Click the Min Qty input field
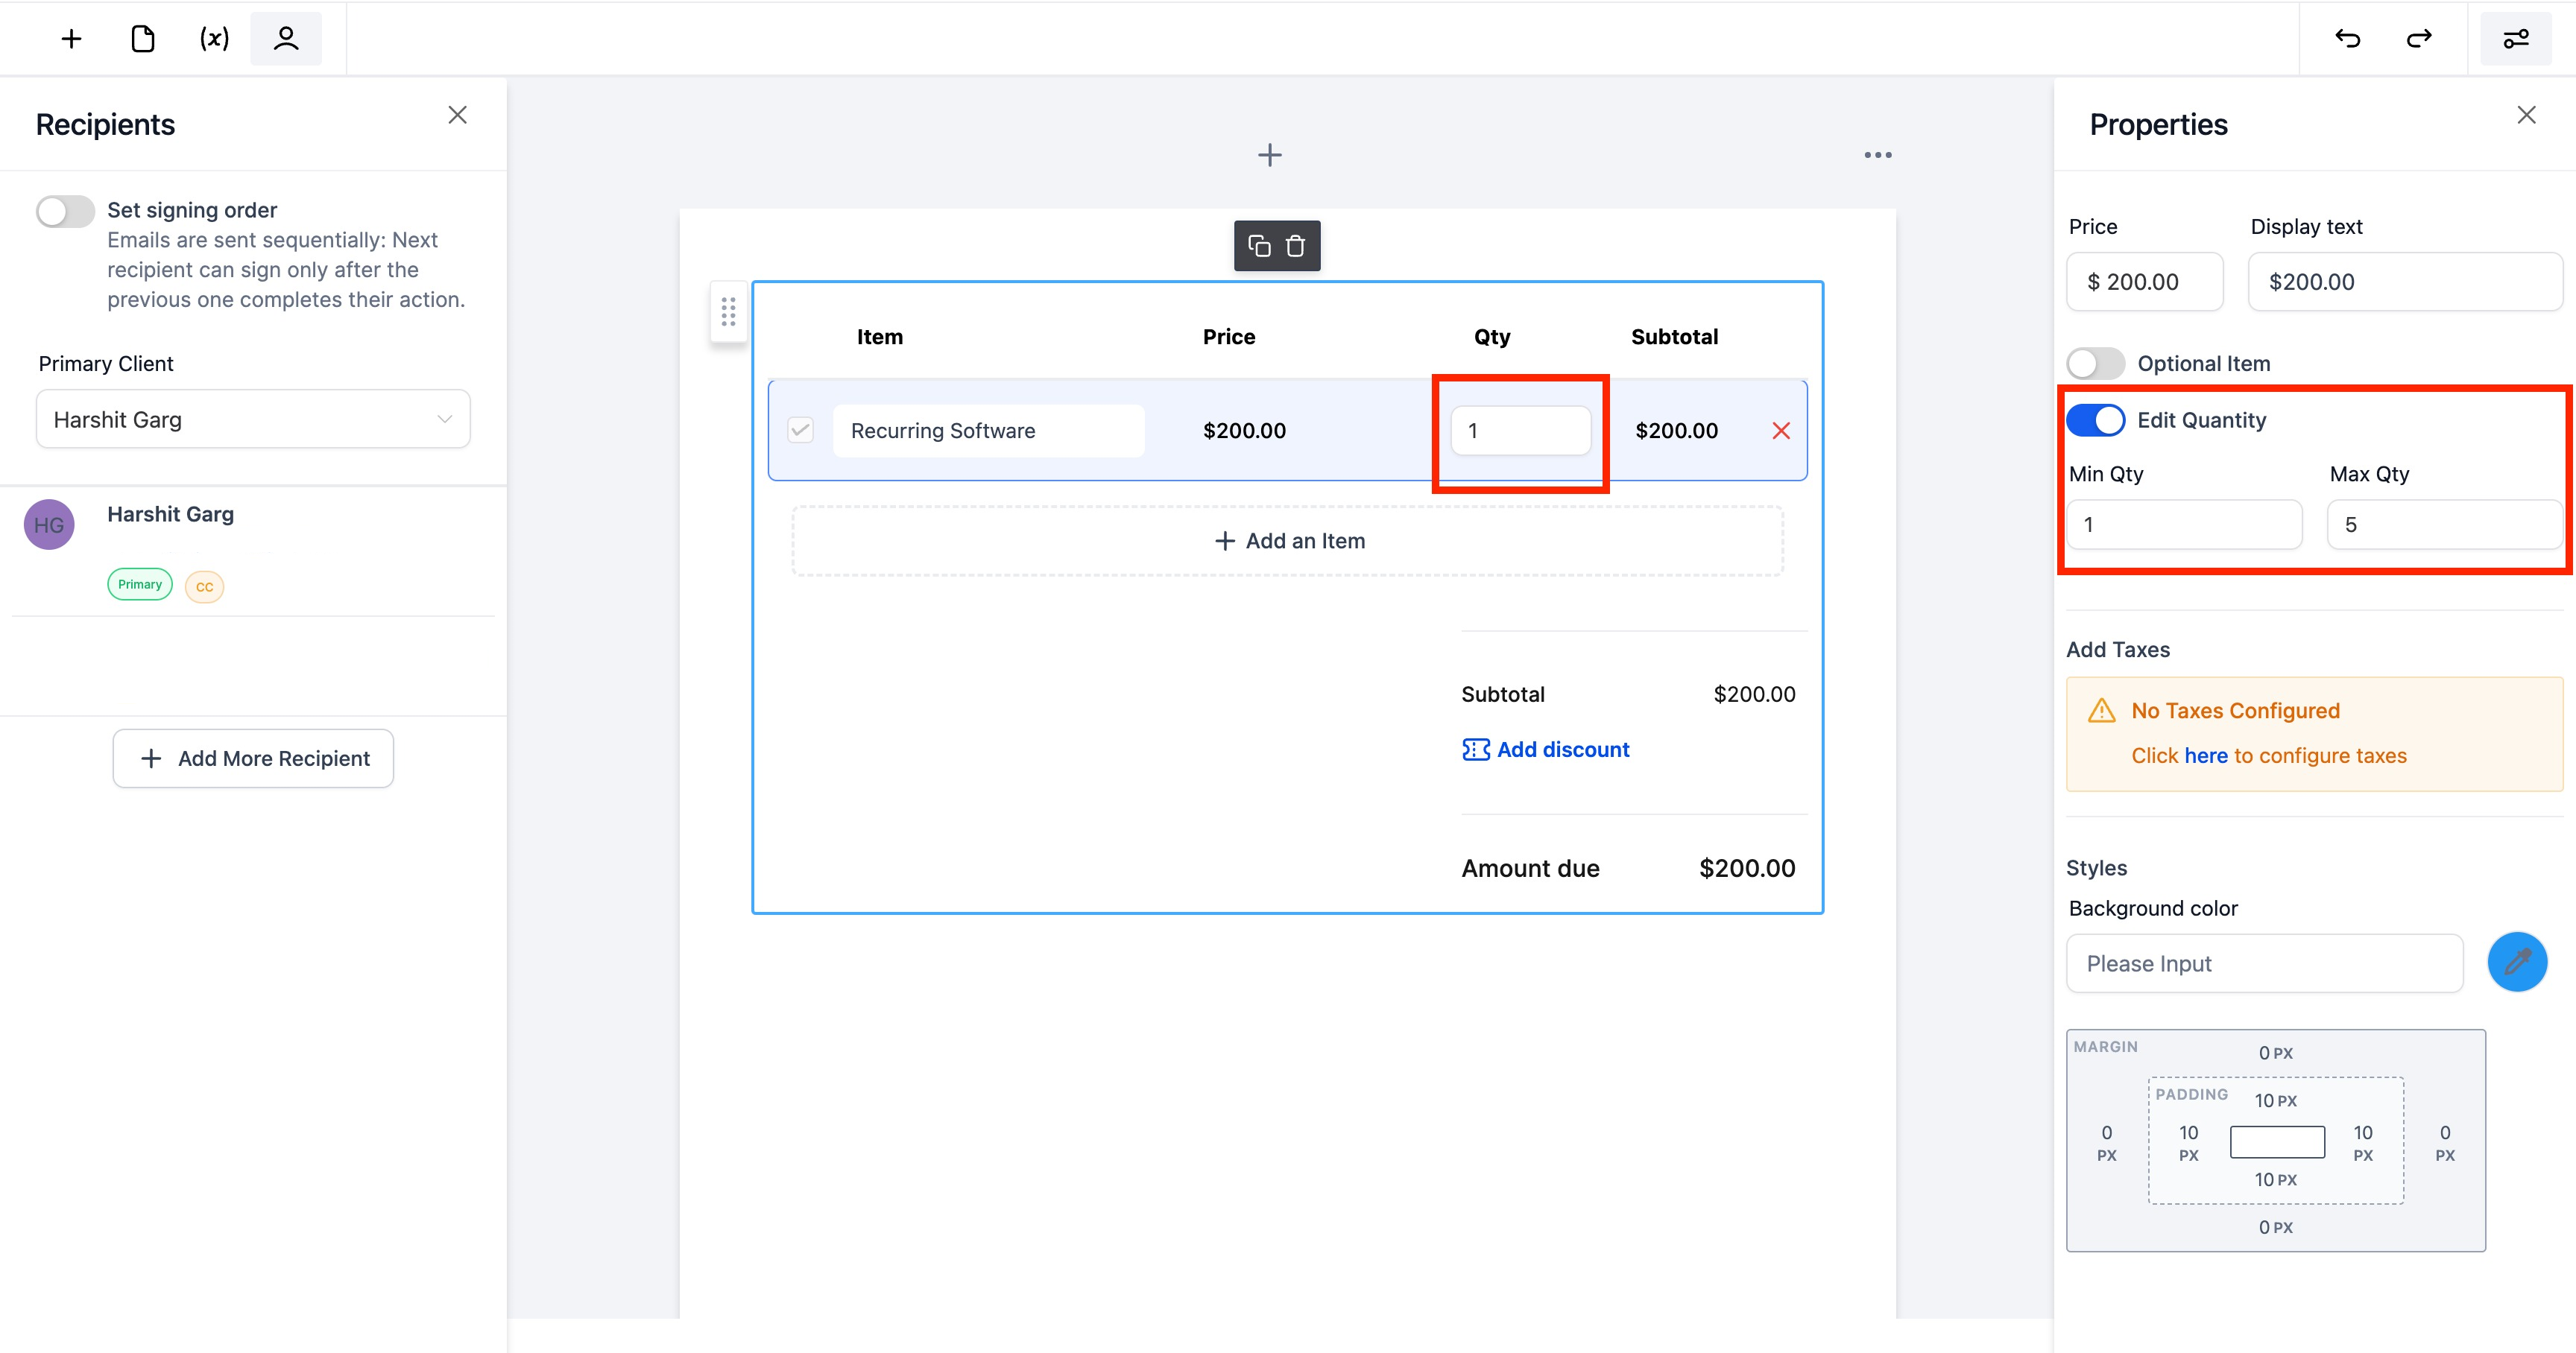 [x=2184, y=525]
